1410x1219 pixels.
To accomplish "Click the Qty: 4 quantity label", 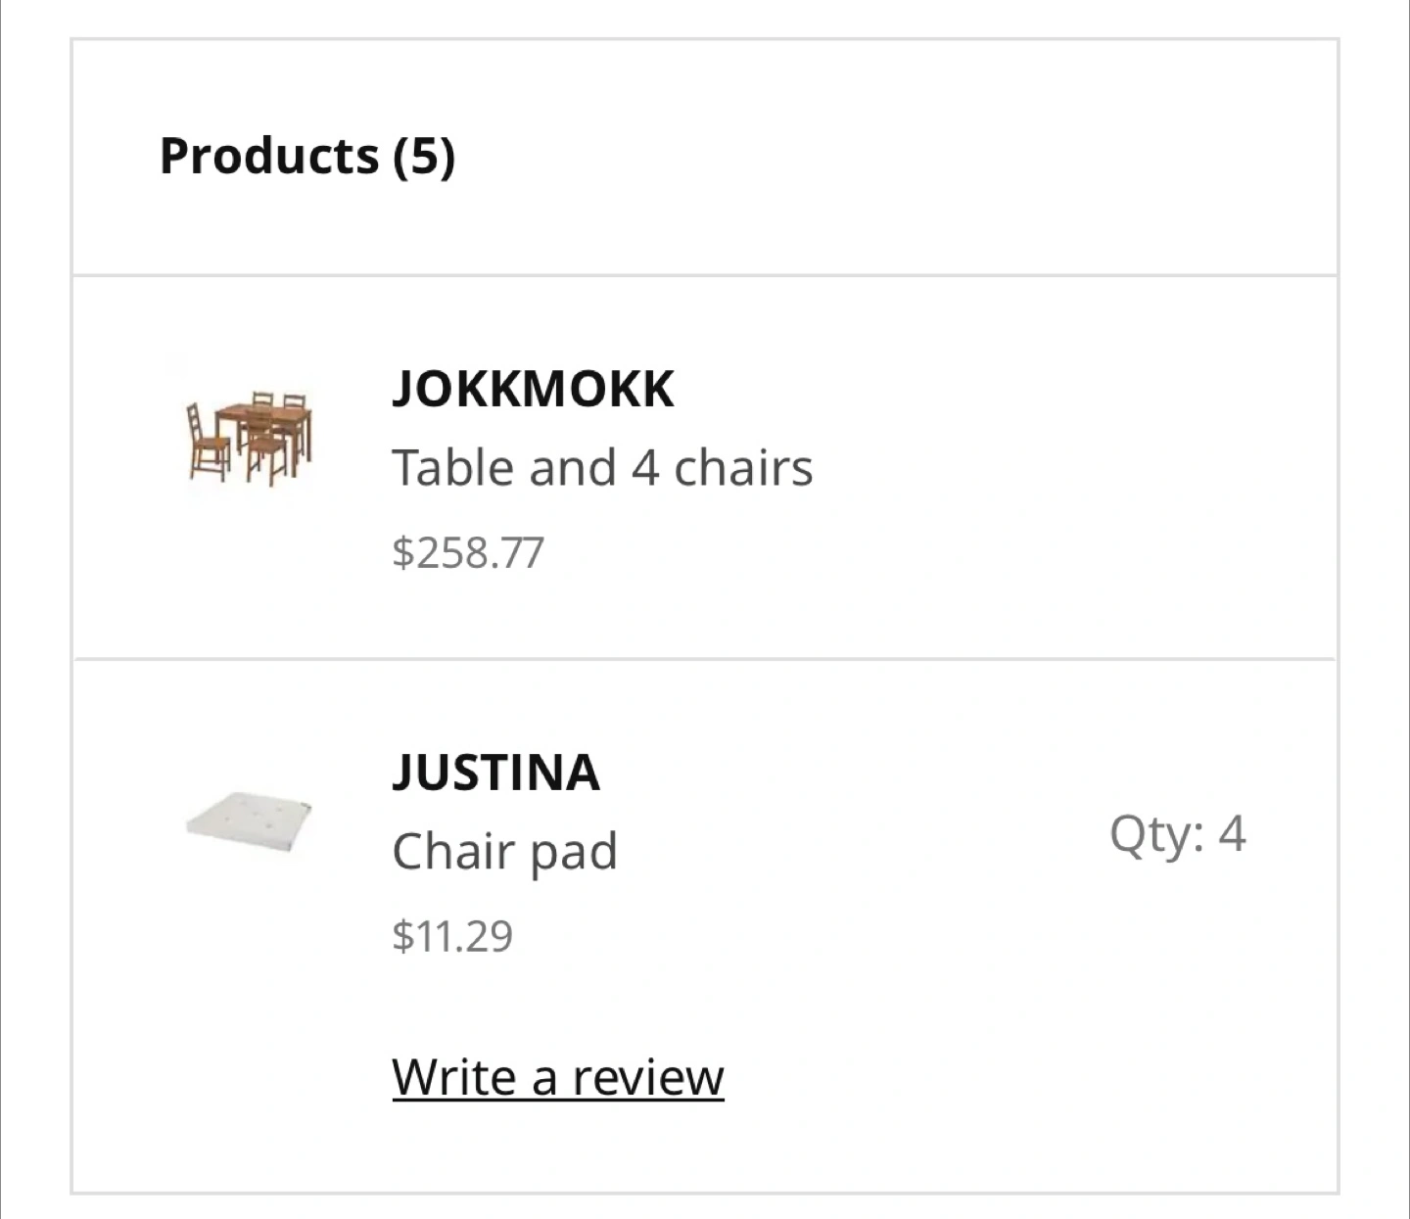I will [x=1177, y=834].
